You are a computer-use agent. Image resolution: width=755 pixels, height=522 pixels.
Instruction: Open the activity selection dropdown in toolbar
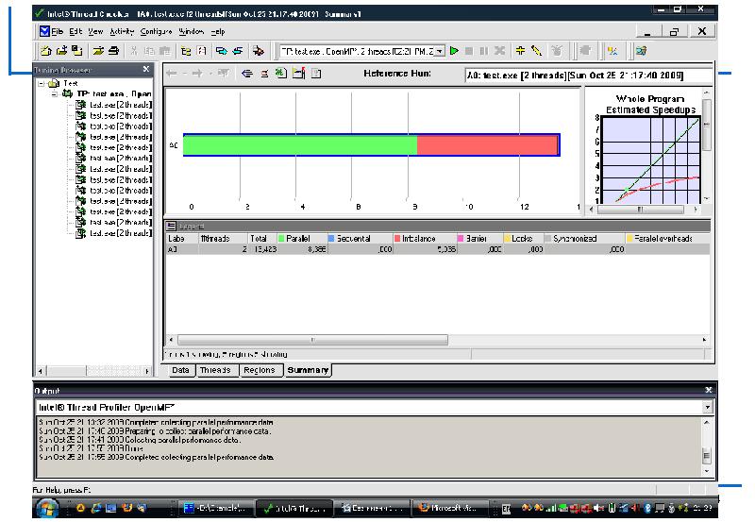click(x=439, y=50)
